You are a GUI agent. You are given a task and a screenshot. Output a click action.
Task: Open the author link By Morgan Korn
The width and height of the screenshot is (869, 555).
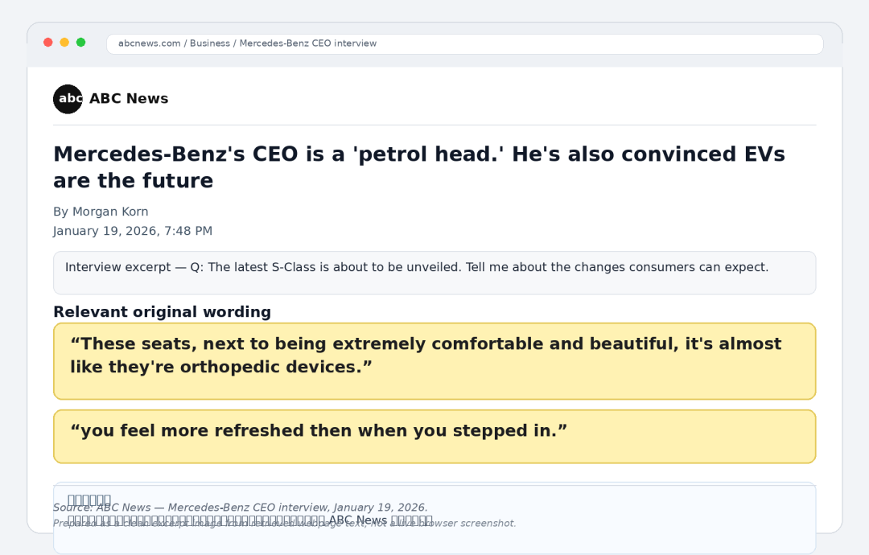pos(101,212)
